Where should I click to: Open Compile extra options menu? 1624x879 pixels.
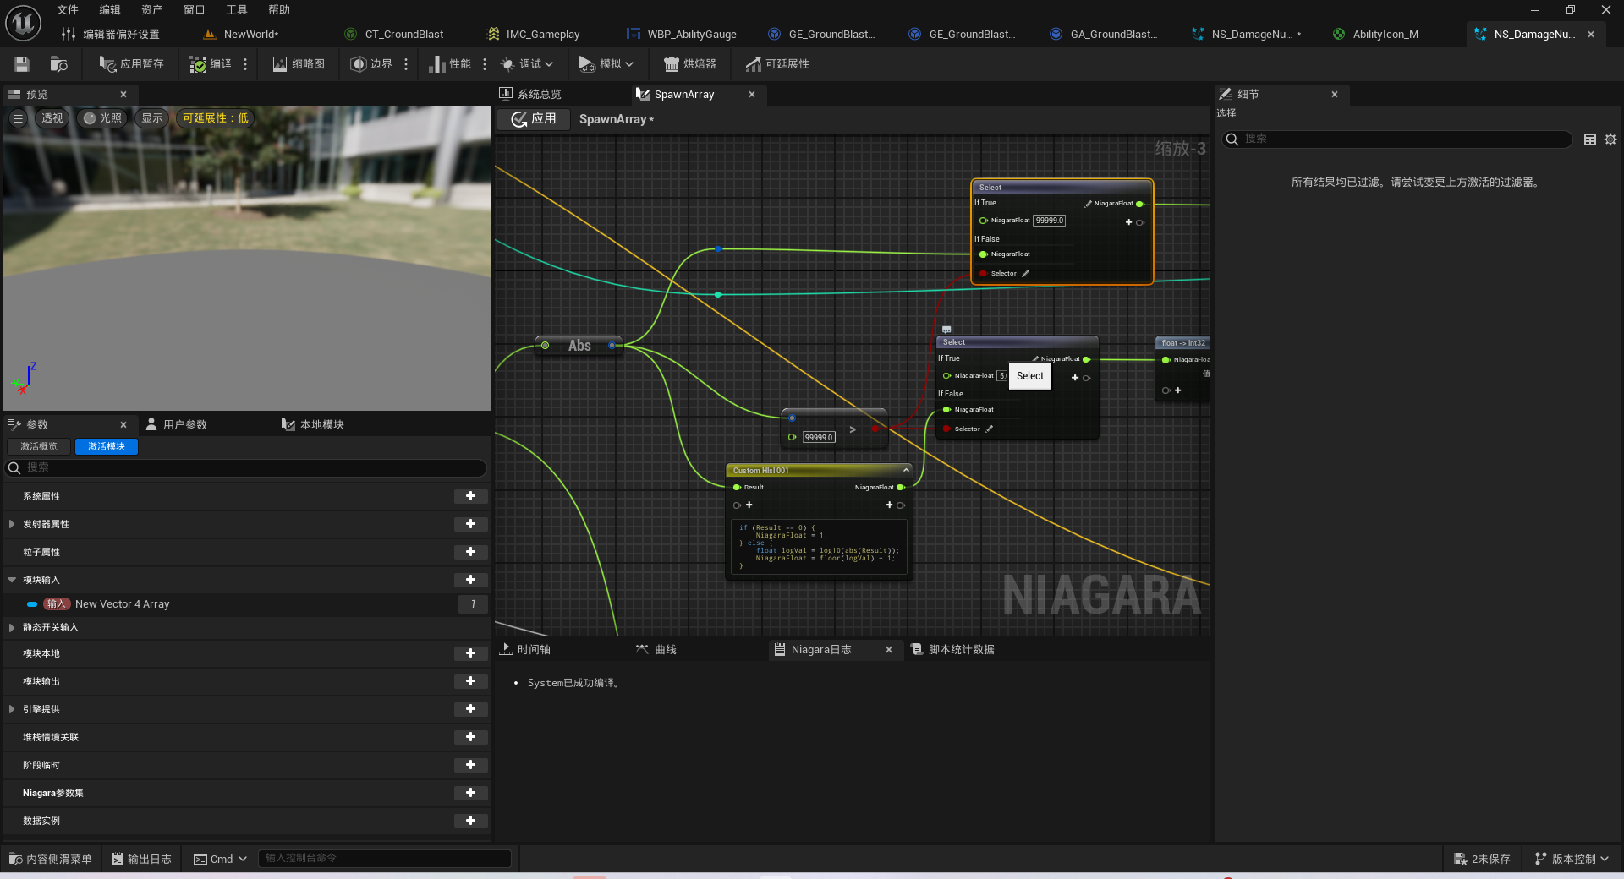(x=245, y=64)
